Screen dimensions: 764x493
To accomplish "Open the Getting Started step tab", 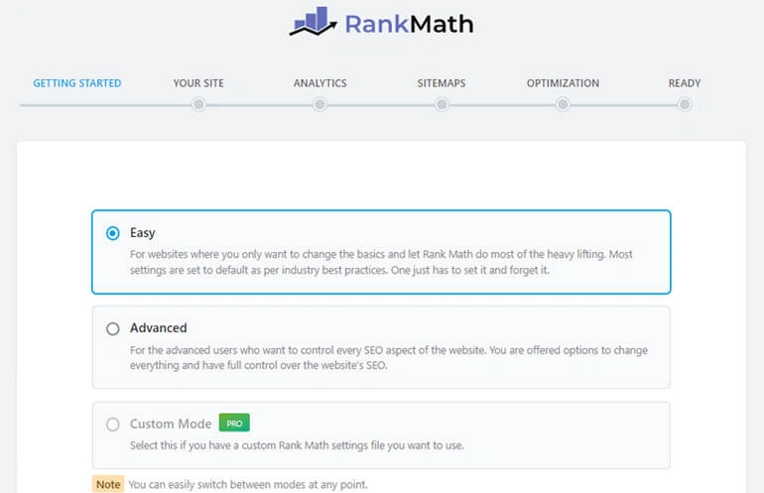I will [x=77, y=83].
